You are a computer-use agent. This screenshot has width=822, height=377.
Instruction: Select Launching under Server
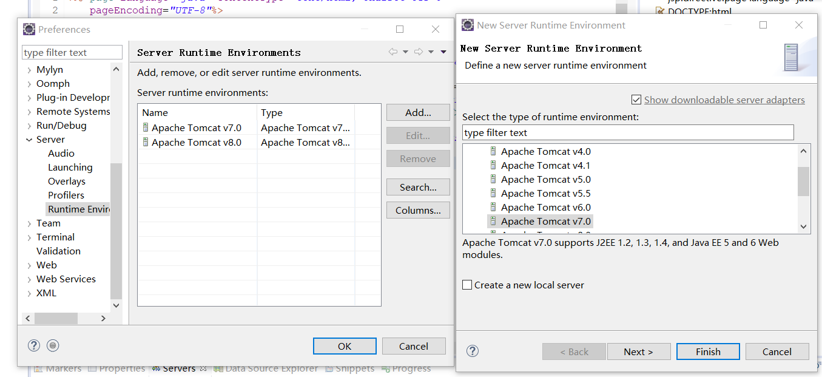click(70, 168)
